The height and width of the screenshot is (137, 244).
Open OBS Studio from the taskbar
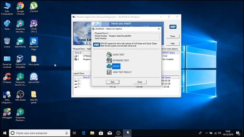click(118, 133)
